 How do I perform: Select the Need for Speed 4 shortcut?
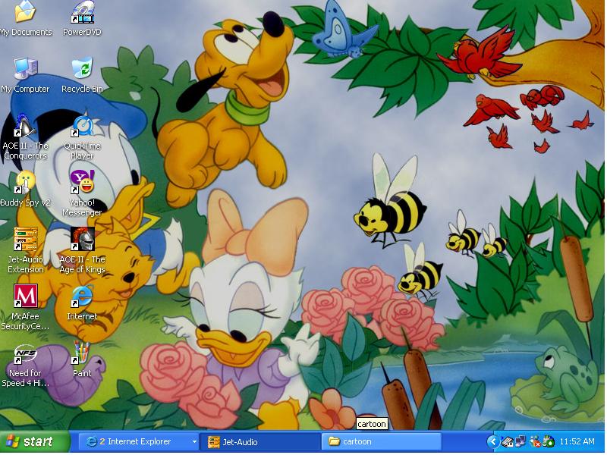click(26, 365)
